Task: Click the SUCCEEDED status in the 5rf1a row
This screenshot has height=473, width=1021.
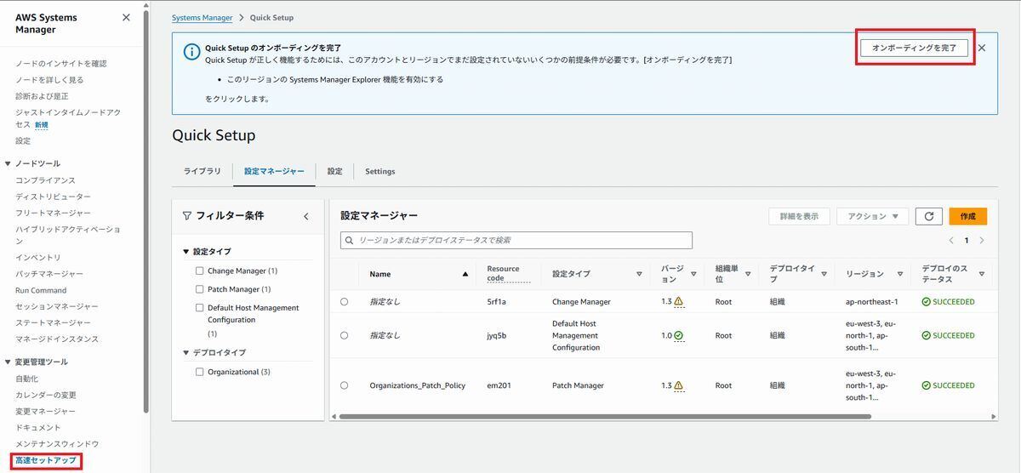Action: (948, 301)
